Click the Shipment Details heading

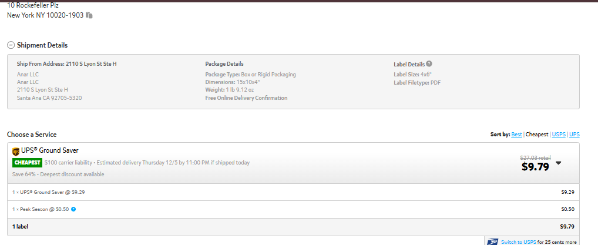pos(42,45)
